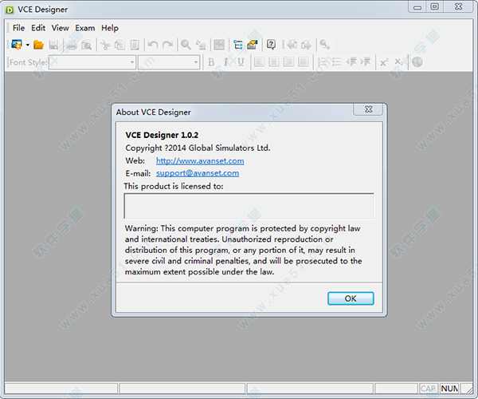Image resolution: width=478 pixels, height=399 pixels.
Task: Expand the New exam dropdown arrow
Action: pyautogui.click(x=27, y=45)
